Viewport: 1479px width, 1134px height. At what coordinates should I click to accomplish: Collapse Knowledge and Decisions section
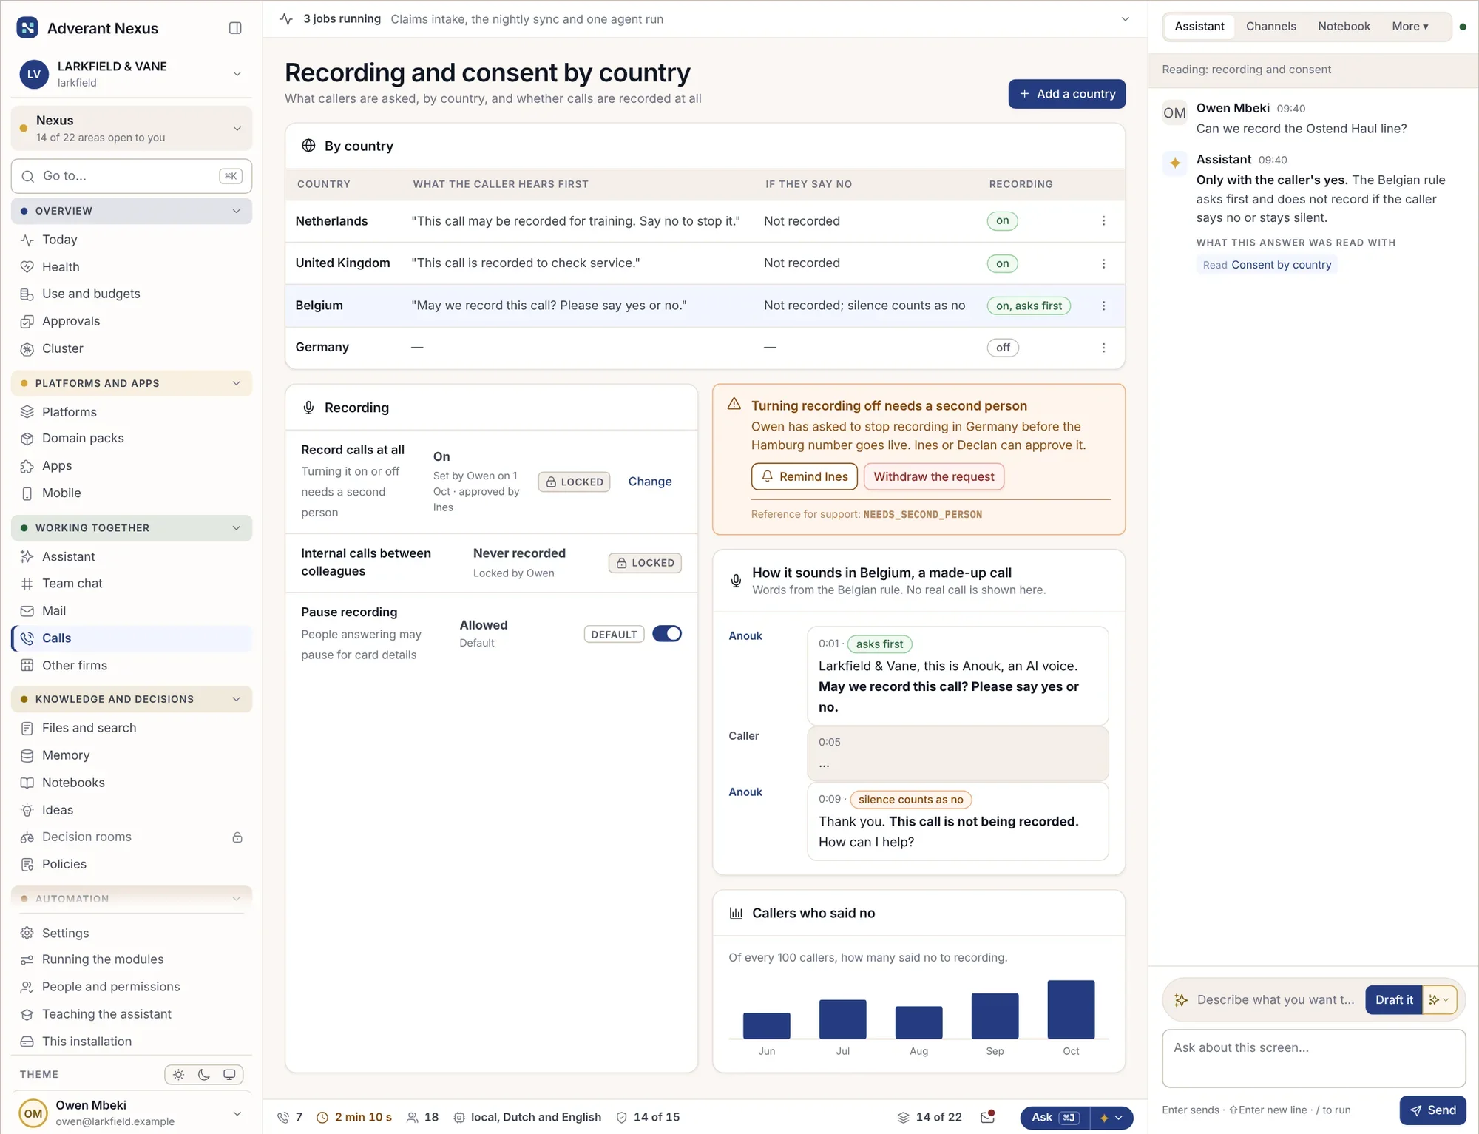[x=132, y=699]
